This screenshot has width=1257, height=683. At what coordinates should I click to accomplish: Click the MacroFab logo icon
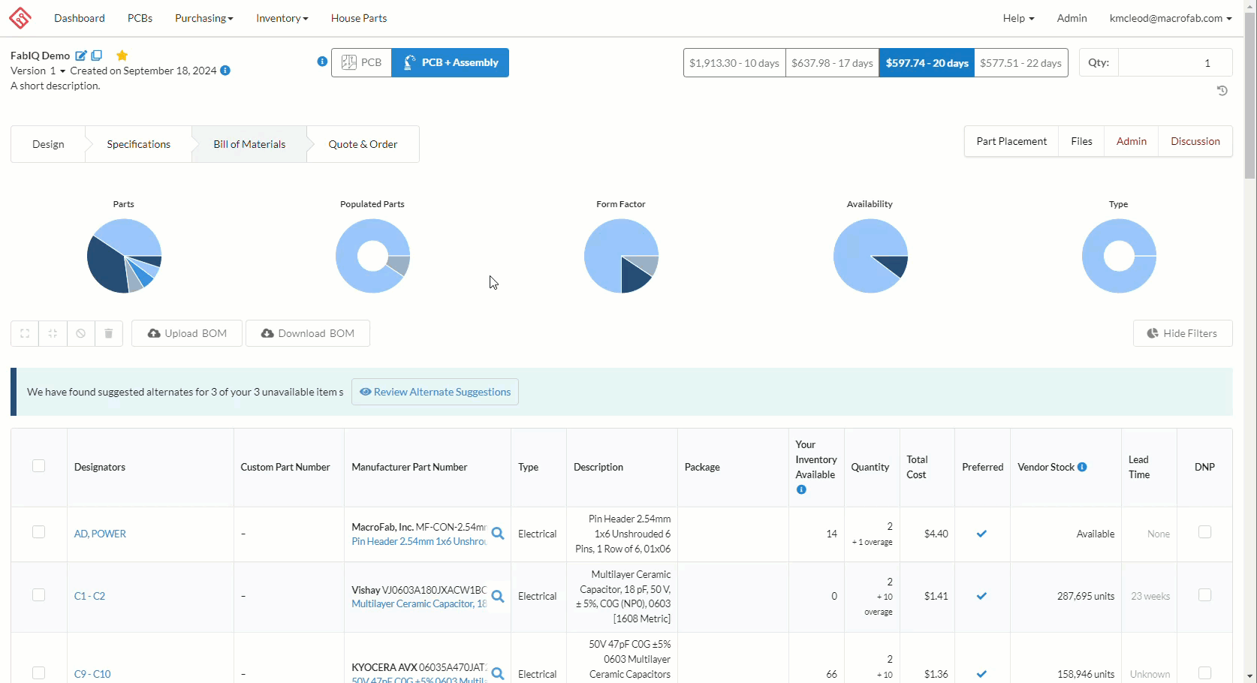(x=20, y=18)
